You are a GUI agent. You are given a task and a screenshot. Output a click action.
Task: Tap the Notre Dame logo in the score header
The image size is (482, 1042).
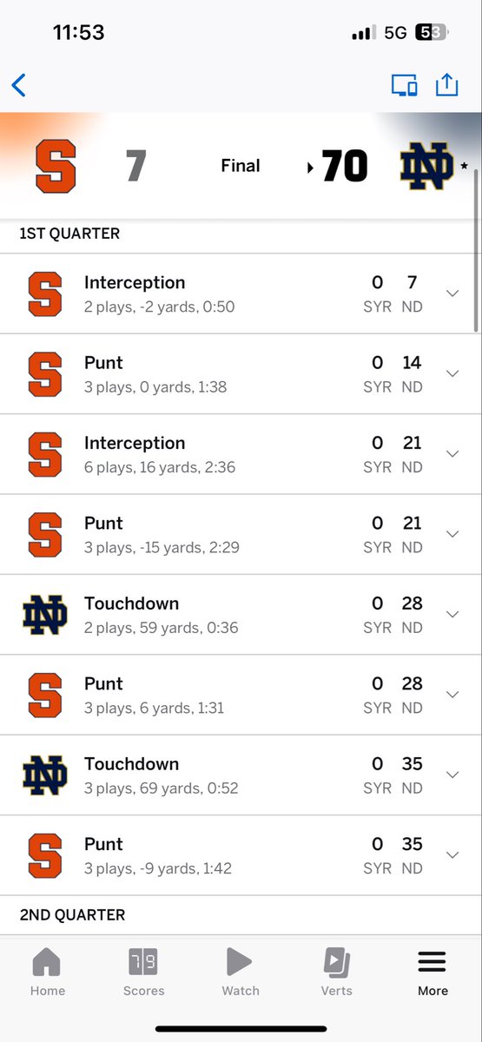click(x=427, y=167)
